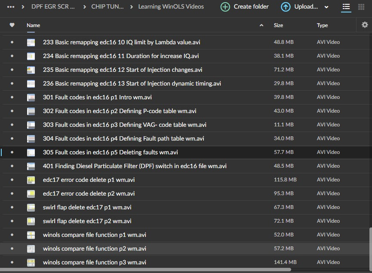372x273 pixels.
Task: Expand the breadcrumb ellipsis menu
Action: coord(11,7)
